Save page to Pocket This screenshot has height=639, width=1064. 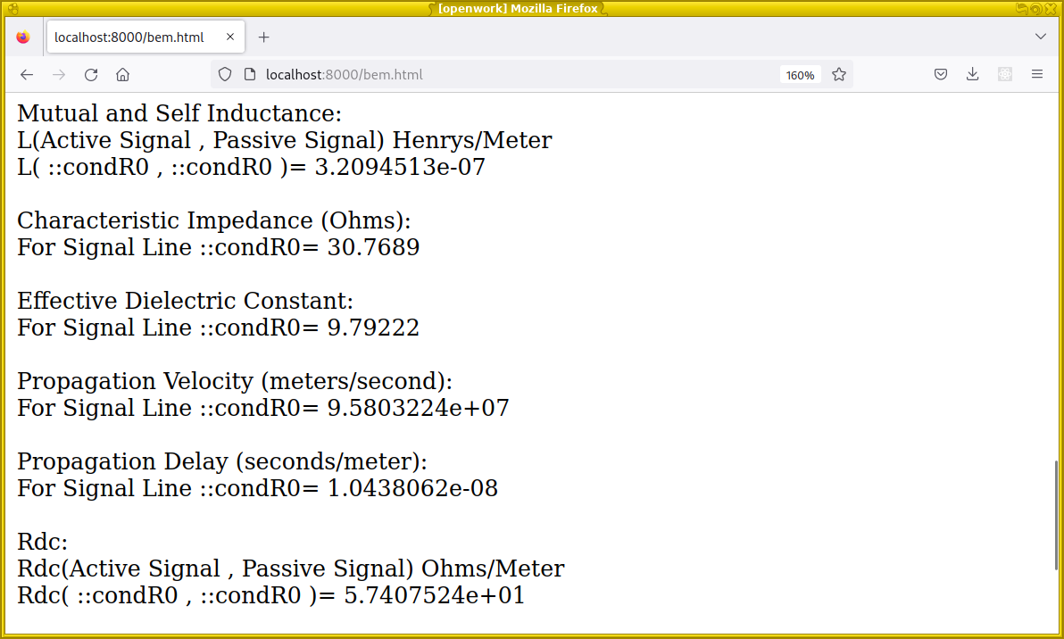point(941,75)
